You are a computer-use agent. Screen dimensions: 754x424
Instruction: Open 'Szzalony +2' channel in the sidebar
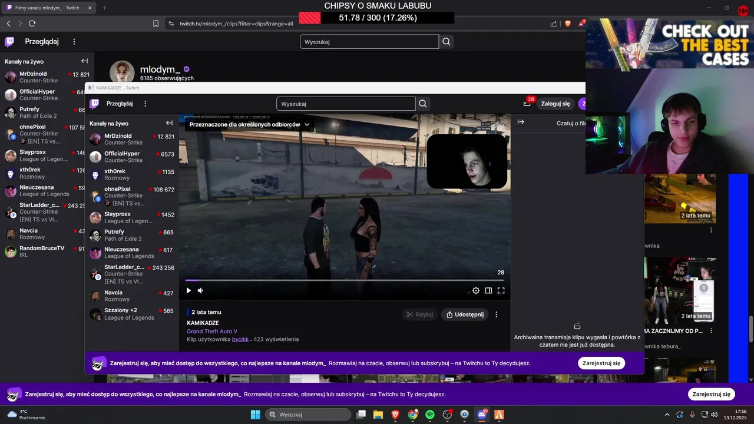pos(131,314)
